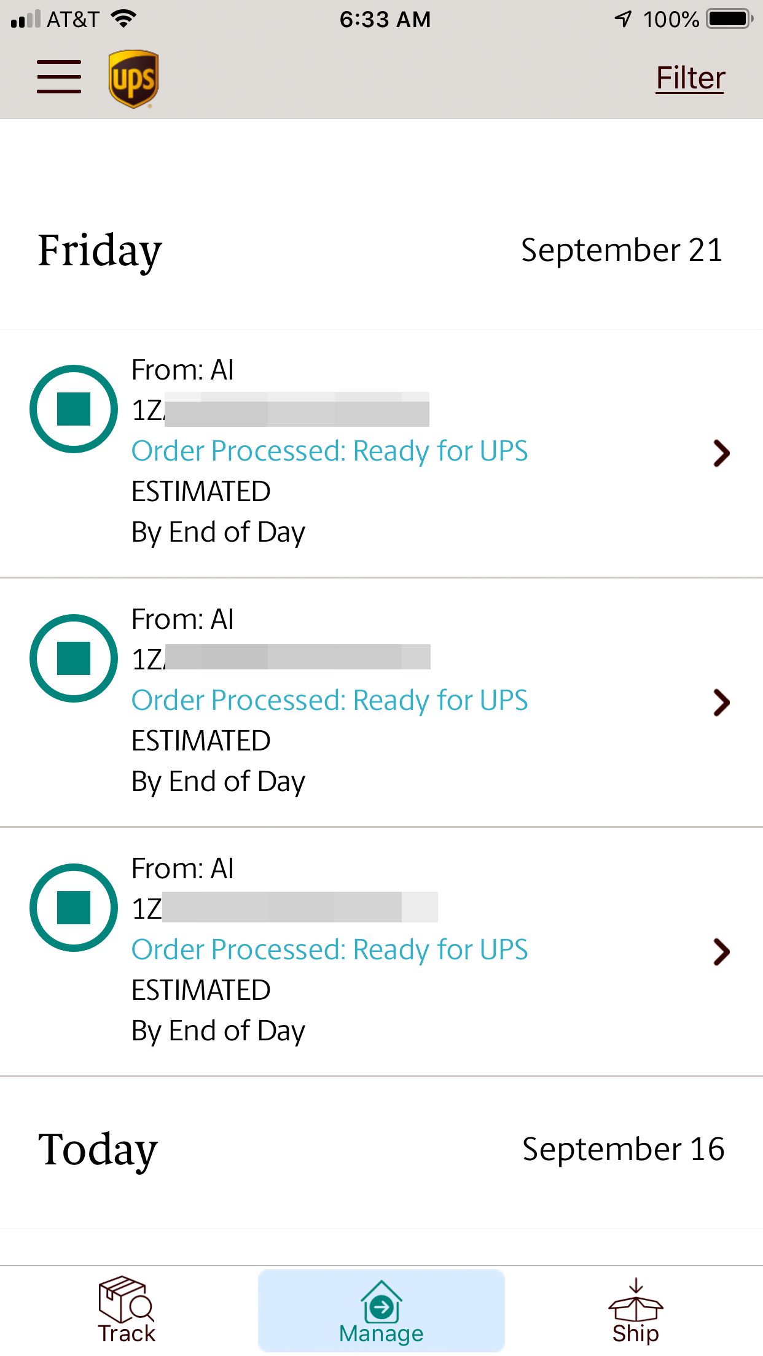Expand first package details chevron
The height and width of the screenshot is (1356, 763).
coord(721,453)
